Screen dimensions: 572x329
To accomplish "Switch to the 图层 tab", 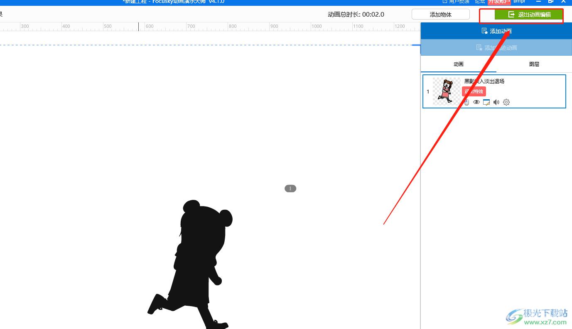I will tap(534, 64).
